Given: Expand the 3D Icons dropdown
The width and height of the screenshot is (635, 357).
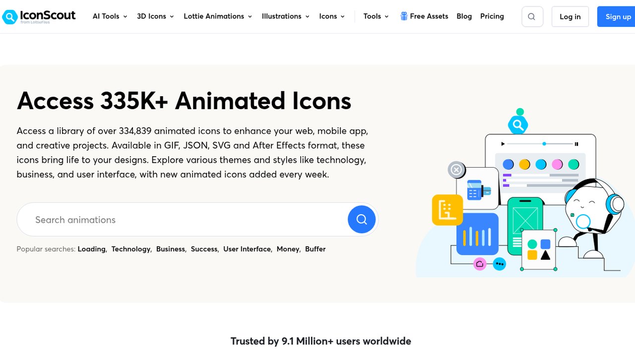Looking at the screenshot, I should pos(155,16).
